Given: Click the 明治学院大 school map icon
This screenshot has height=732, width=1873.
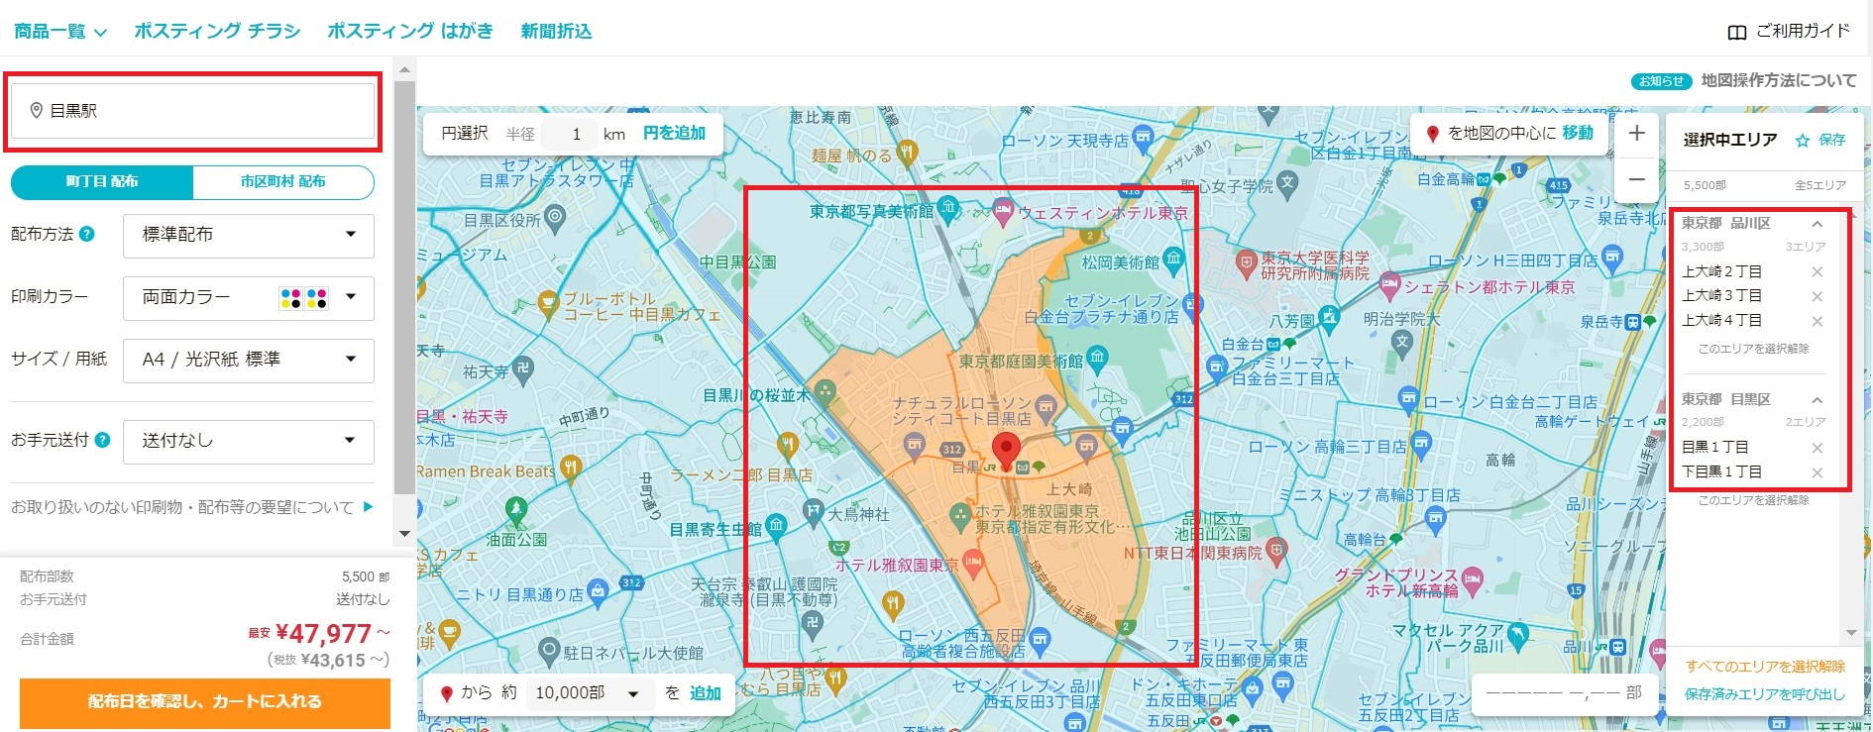Looking at the screenshot, I should [x=1400, y=342].
